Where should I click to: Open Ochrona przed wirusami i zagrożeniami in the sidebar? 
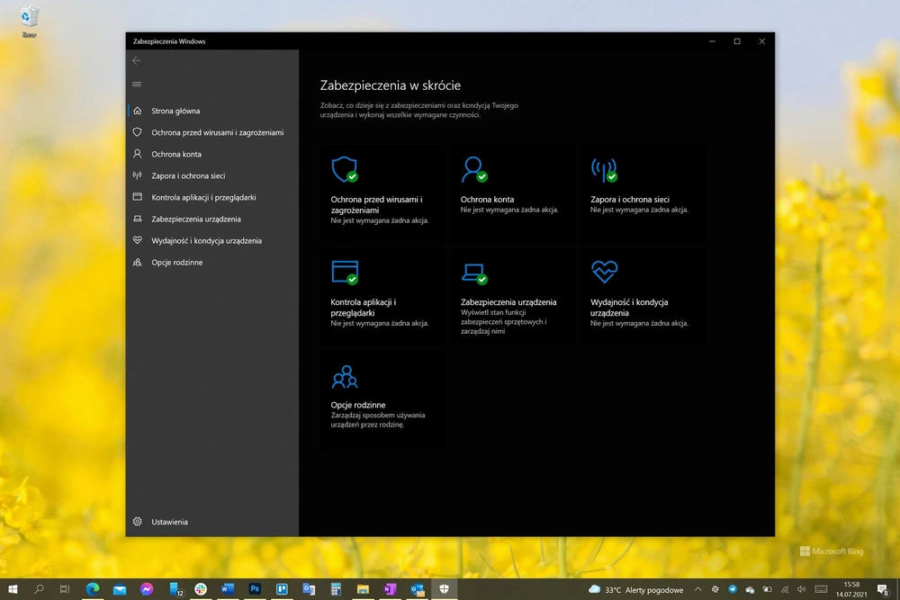pyautogui.click(x=213, y=132)
